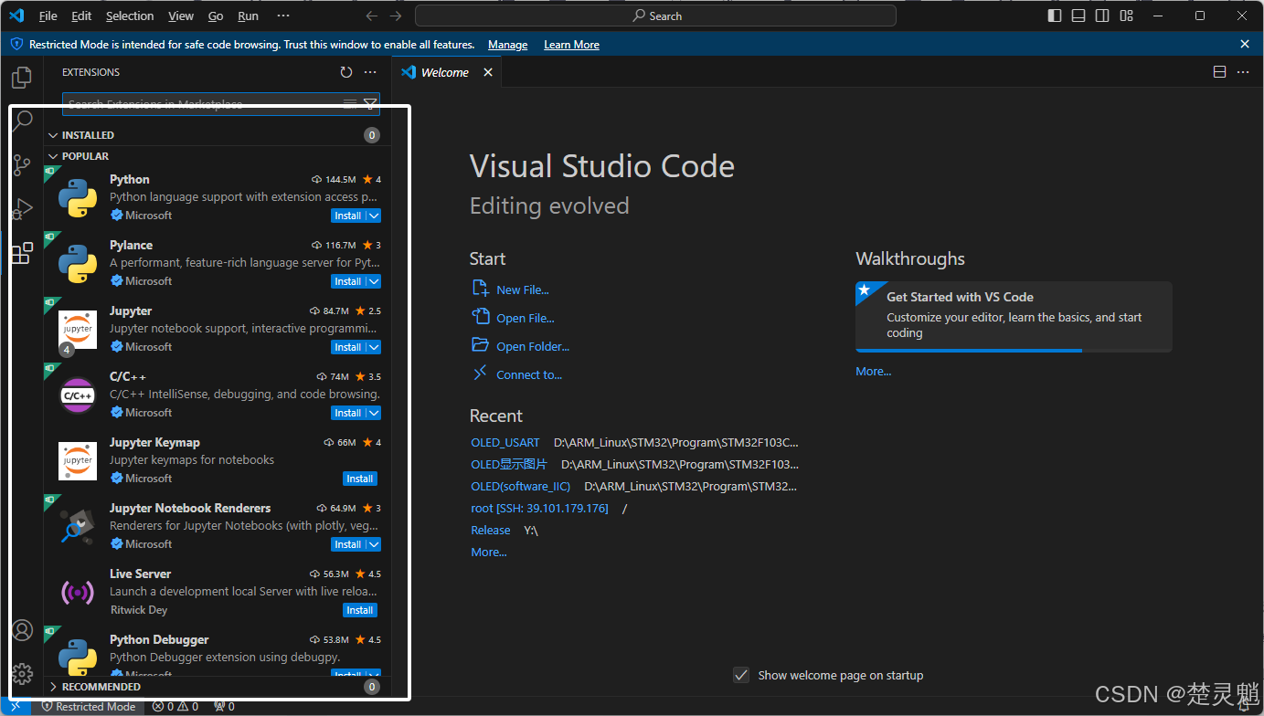Open recent Release folder
This screenshot has width=1264, height=716.
coord(491,530)
